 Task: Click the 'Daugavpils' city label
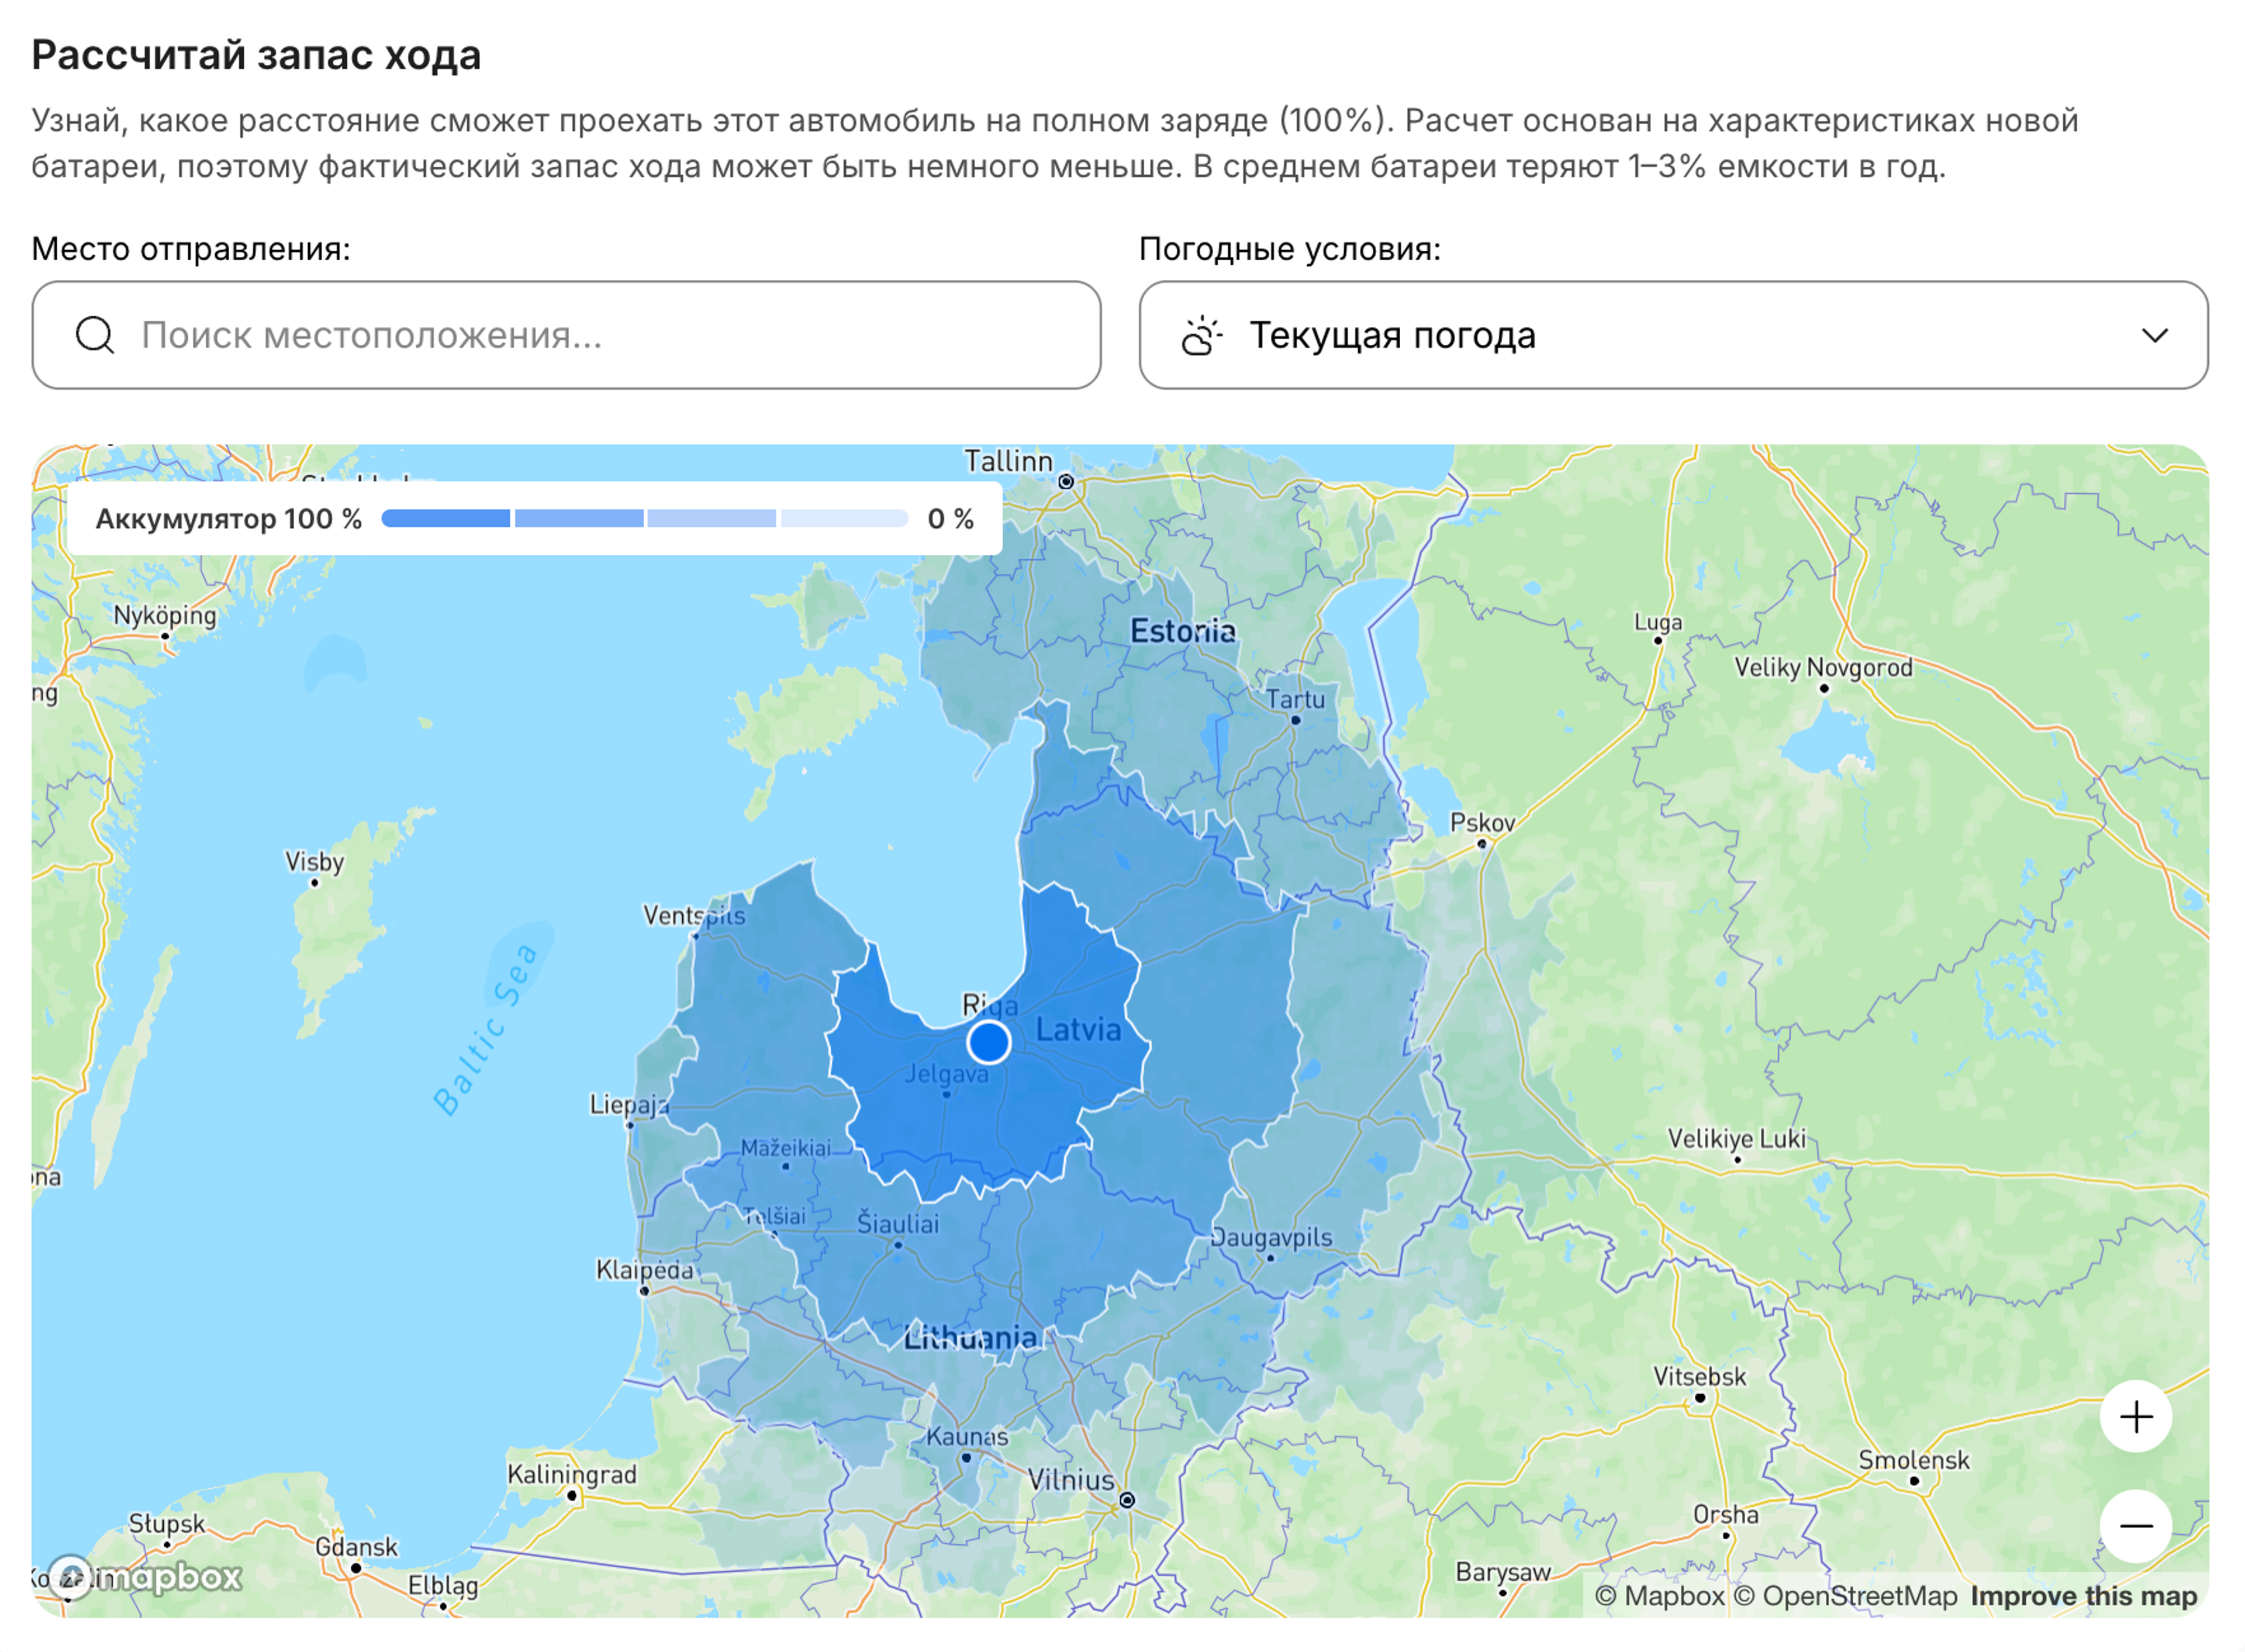[1271, 1237]
